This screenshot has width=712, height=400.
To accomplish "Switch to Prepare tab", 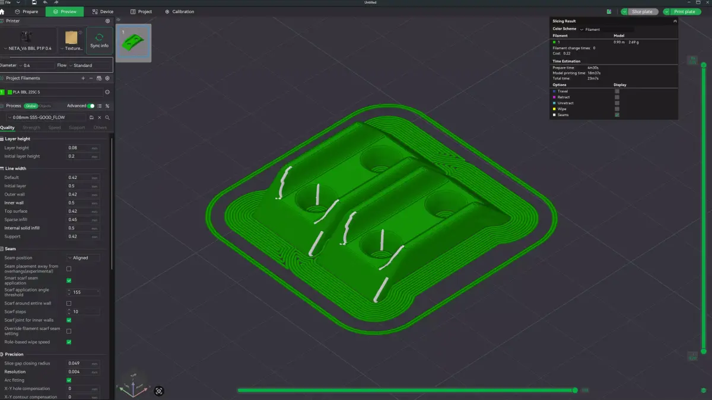I will pyautogui.click(x=27, y=11).
